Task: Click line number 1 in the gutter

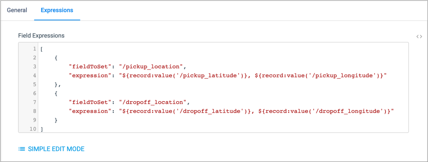Action: 35,49
